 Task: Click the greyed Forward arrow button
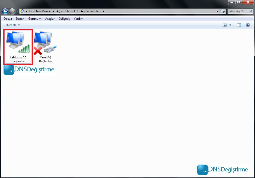[12, 11]
